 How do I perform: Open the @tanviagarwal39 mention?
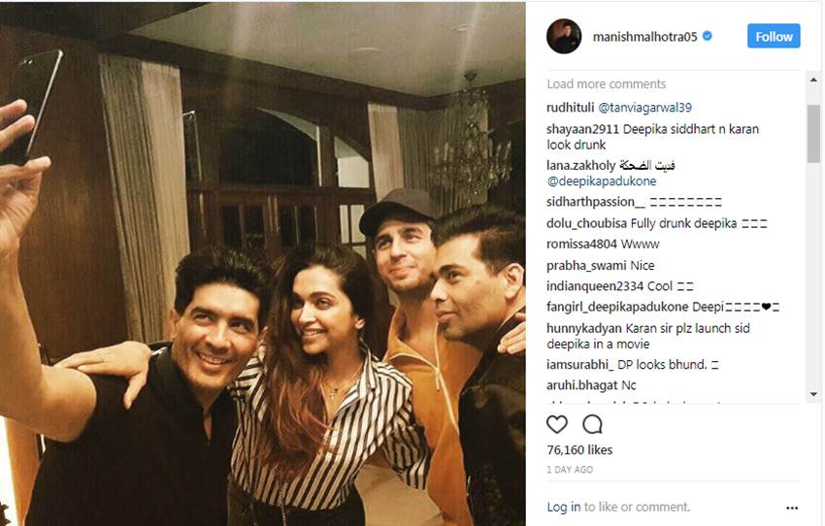tap(645, 108)
